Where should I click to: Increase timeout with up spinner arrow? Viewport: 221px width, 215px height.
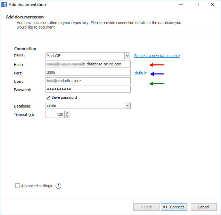tap(67, 113)
